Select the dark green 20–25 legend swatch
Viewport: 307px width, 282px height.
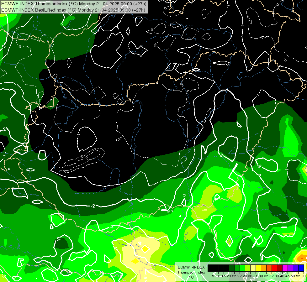tap(232, 268)
